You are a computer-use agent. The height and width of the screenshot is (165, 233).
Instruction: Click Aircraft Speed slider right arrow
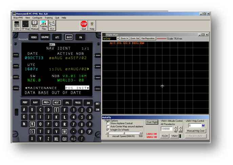[141, 133]
